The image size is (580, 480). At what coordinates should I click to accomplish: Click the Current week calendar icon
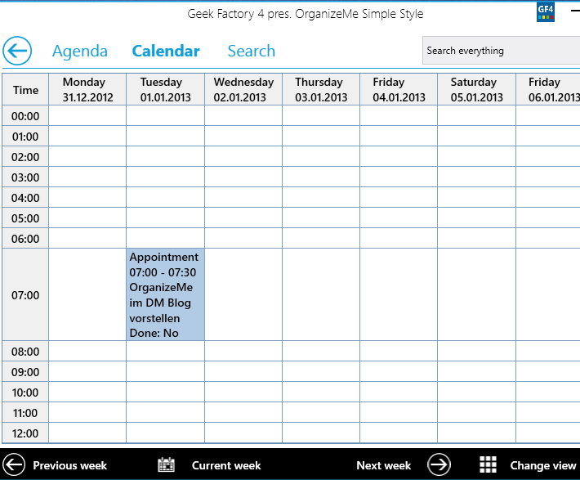coord(166,464)
